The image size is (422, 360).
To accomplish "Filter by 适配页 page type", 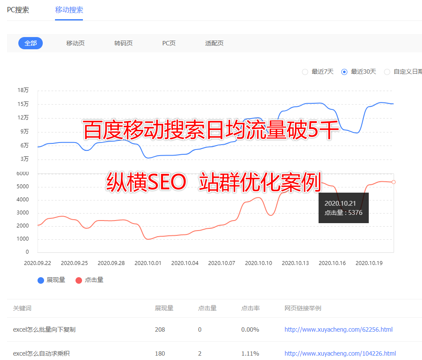I will 214,43.
